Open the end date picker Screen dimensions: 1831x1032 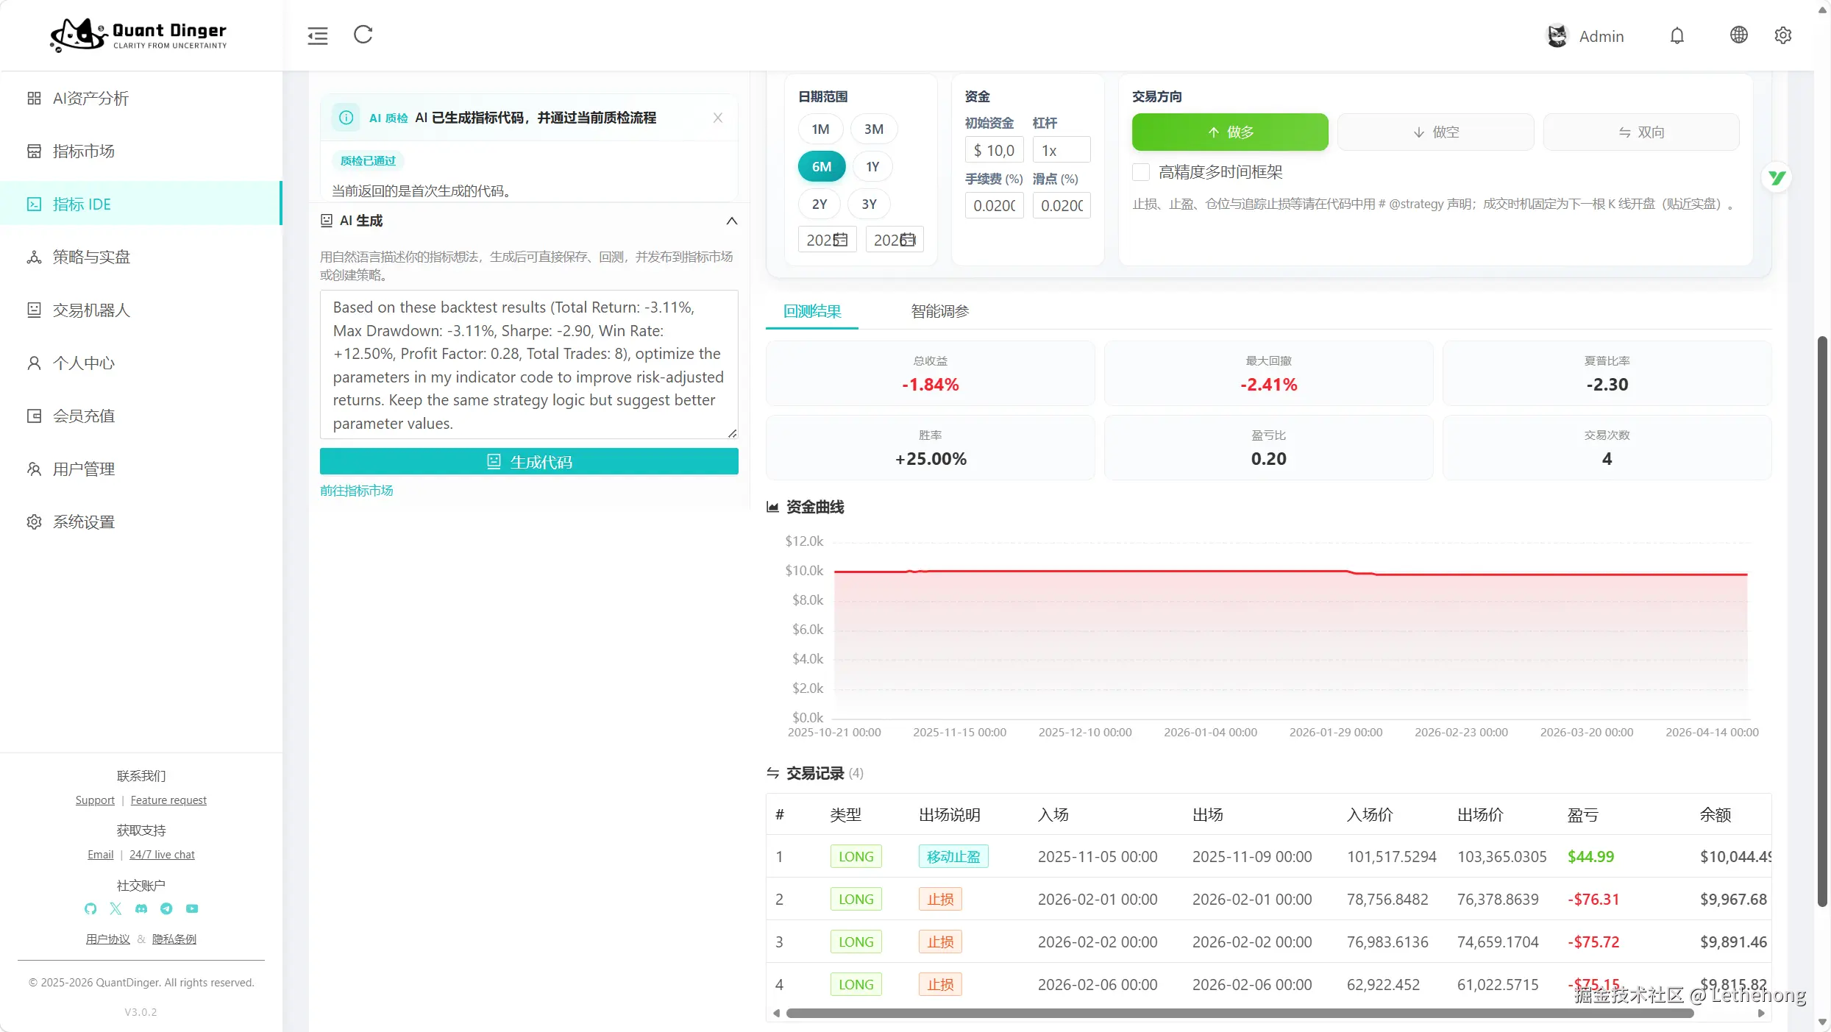(x=895, y=240)
